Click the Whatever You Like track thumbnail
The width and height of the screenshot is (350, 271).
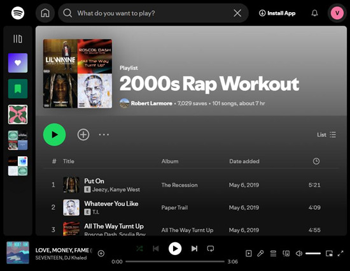click(71, 207)
